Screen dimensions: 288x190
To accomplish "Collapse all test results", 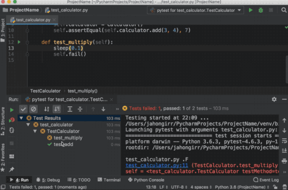I will (80, 109).
